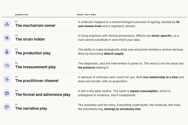188x125 pixels.
Task: Click the mechanism owner molecule icon
Action: click(x=7, y=24)
